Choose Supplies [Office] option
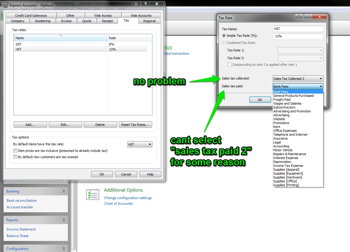350x252 pixels. point(298,181)
